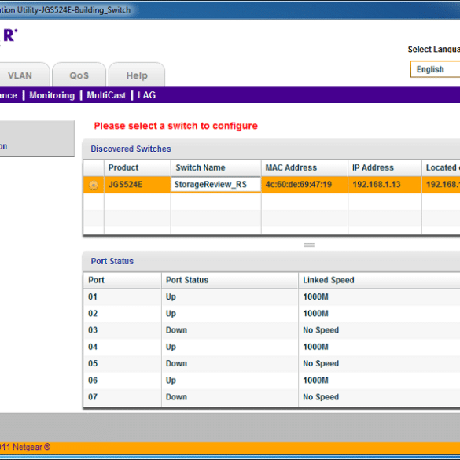
Task: Click the 1000M speed for port 01
Action: tap(315, 297)
